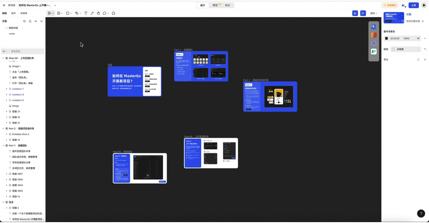Click the 2C2C2C hex color value
The width and height of the screenshot is (429, 223).
point(395,38)
